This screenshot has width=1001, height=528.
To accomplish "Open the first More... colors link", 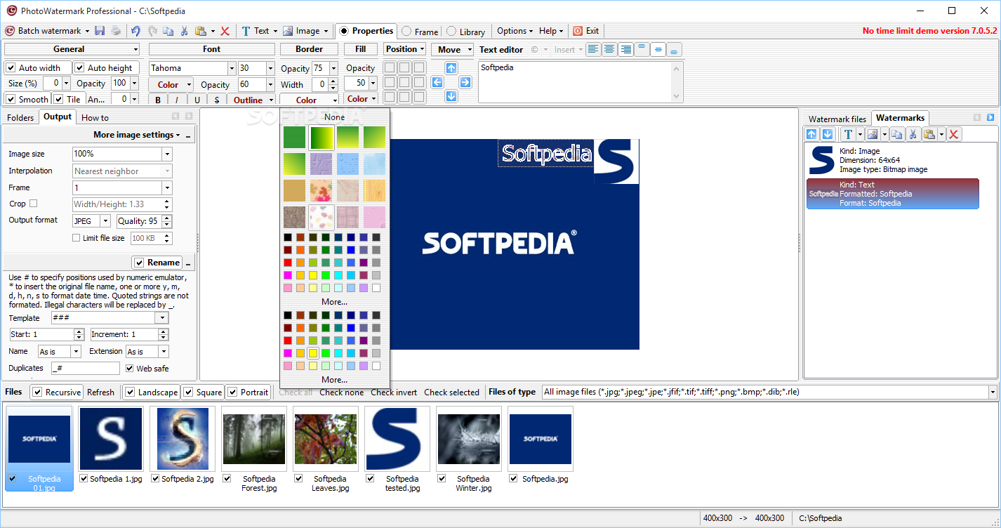I will coord(335,302).
